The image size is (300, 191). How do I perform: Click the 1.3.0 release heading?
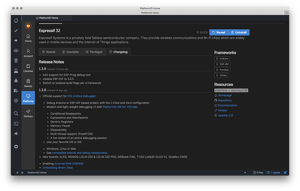[x=43, y=69]
